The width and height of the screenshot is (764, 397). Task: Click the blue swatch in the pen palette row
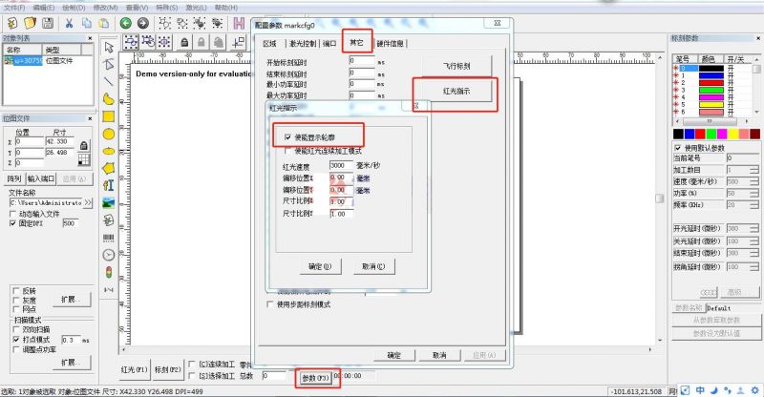pos(690,134)
